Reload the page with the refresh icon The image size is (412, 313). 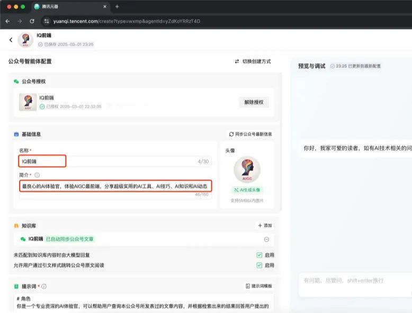[32, 21]
